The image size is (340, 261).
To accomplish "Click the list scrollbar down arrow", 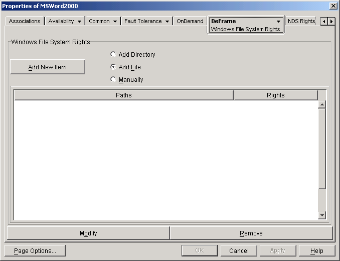I will tap(322, 215).
